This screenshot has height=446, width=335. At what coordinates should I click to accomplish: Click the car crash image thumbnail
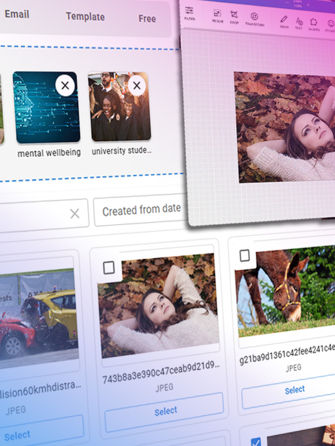coord(39,317)
